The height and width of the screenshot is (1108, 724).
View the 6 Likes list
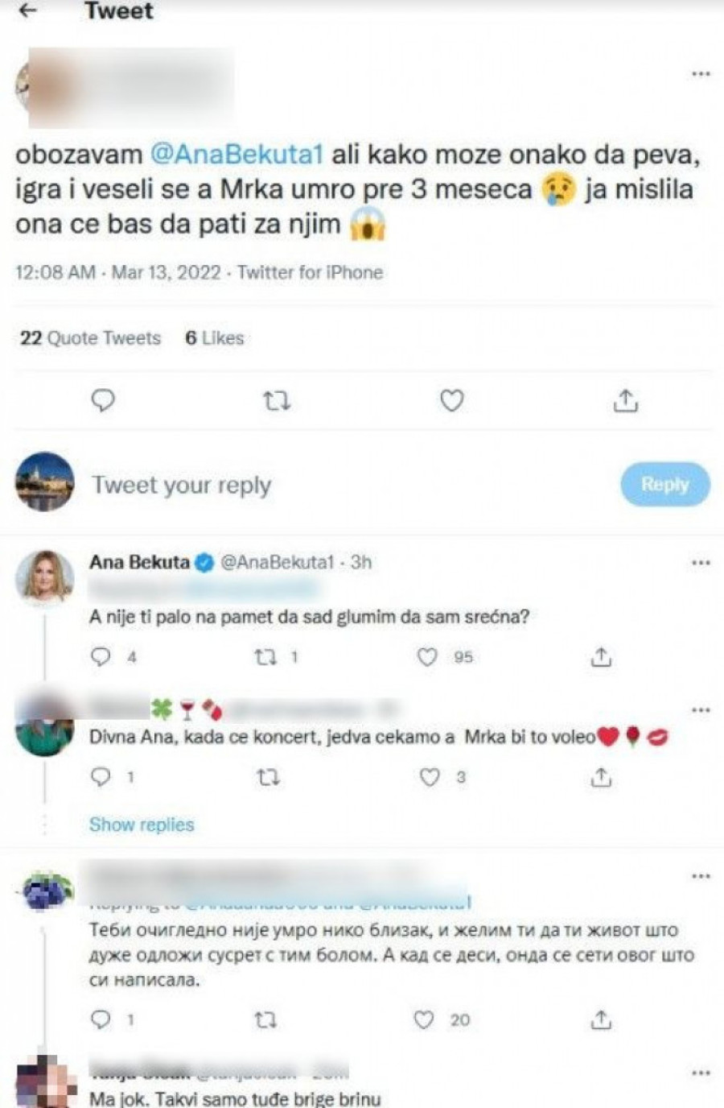pyautogui.click(x=214, y=338)
